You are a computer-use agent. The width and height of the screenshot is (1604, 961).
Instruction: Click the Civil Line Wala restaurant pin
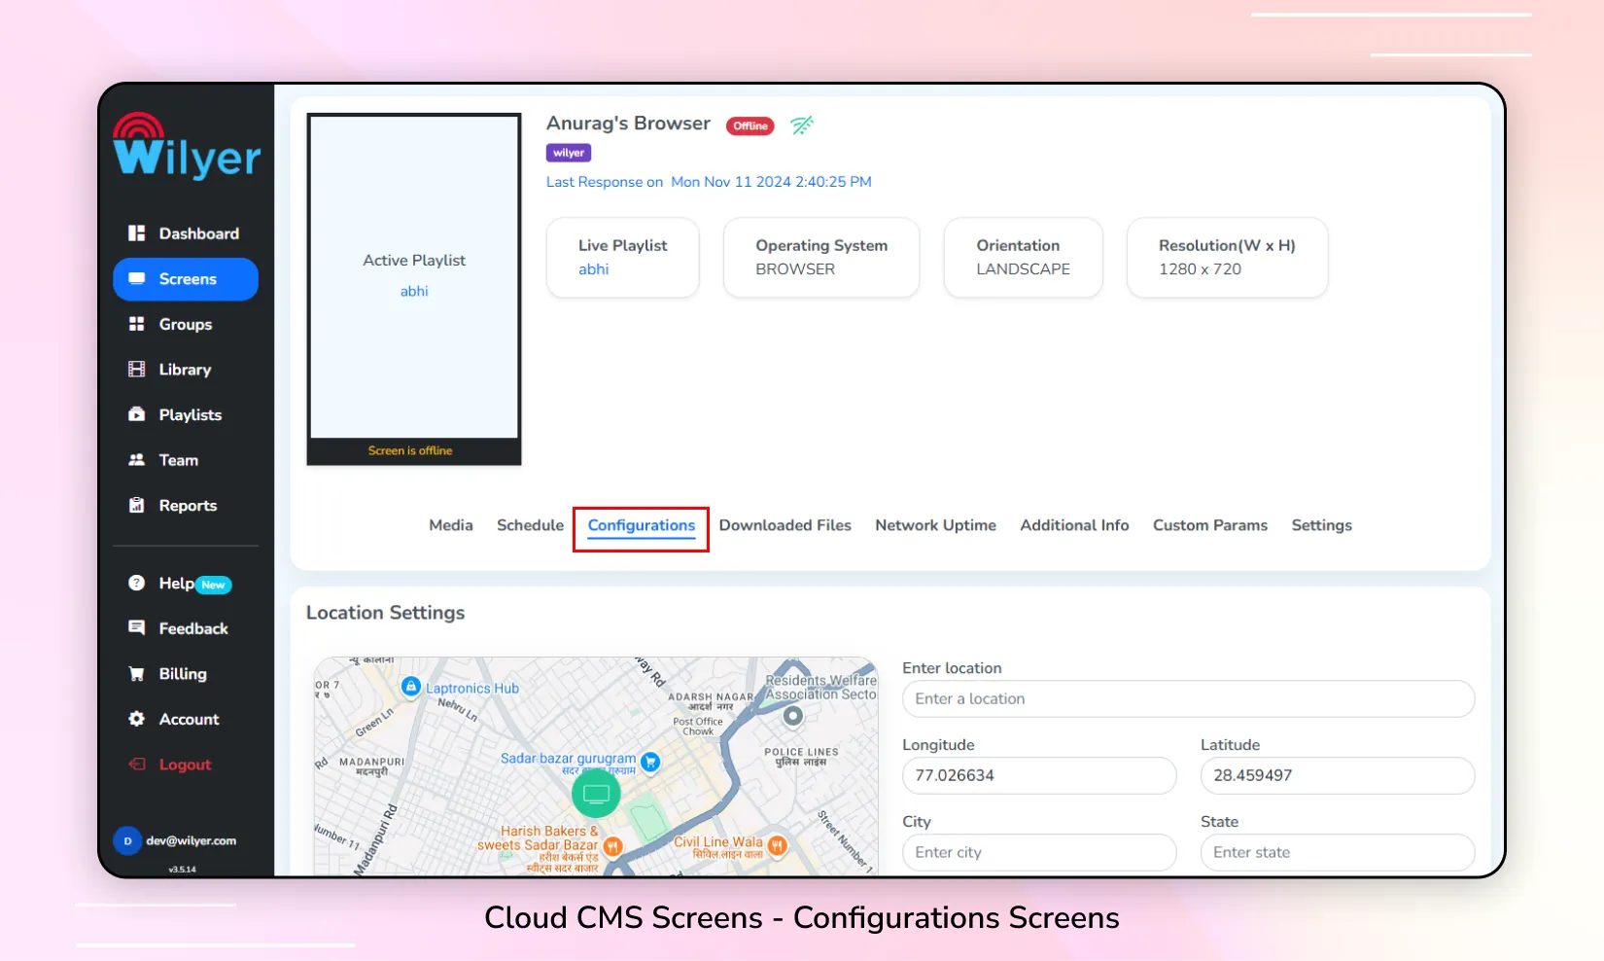click(x=777, y=845)
